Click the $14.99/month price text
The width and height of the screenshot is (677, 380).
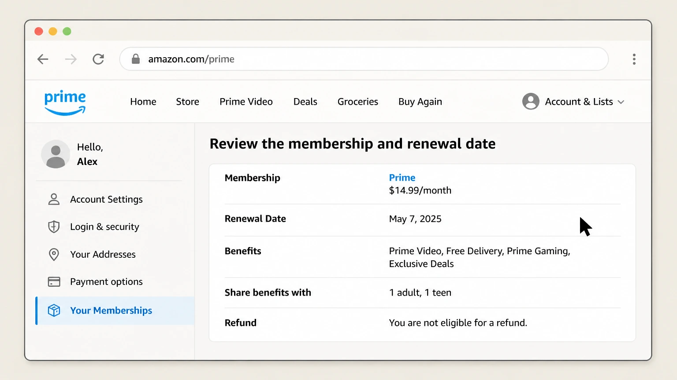(420, 190)
